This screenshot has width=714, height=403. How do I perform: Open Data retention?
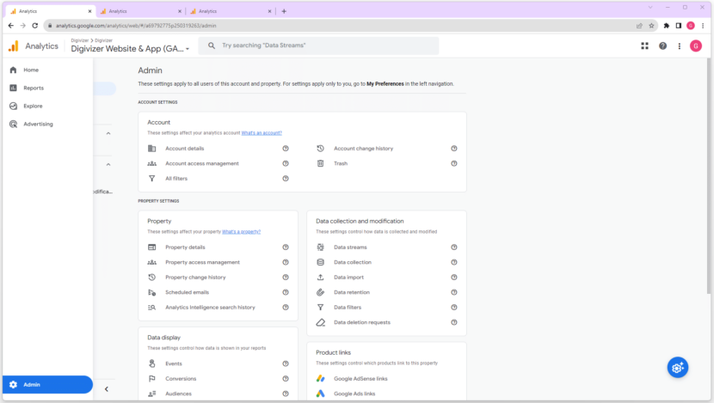pyautogui.click(x=352, y=292)
